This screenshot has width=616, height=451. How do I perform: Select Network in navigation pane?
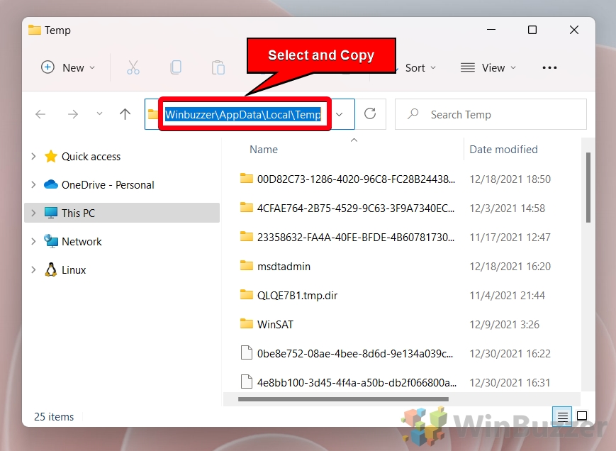click(x=82, y=241)
